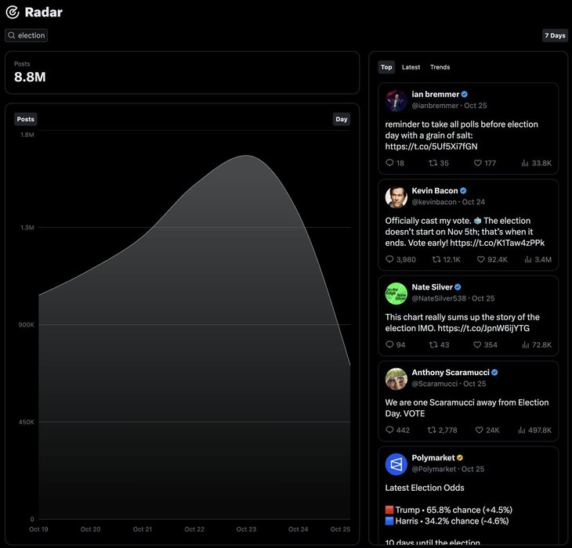Image resolution: width=572 pixels, height=548 pixels.
Task: Click the search magnifier icon
Action: click(x=12, y=35)
